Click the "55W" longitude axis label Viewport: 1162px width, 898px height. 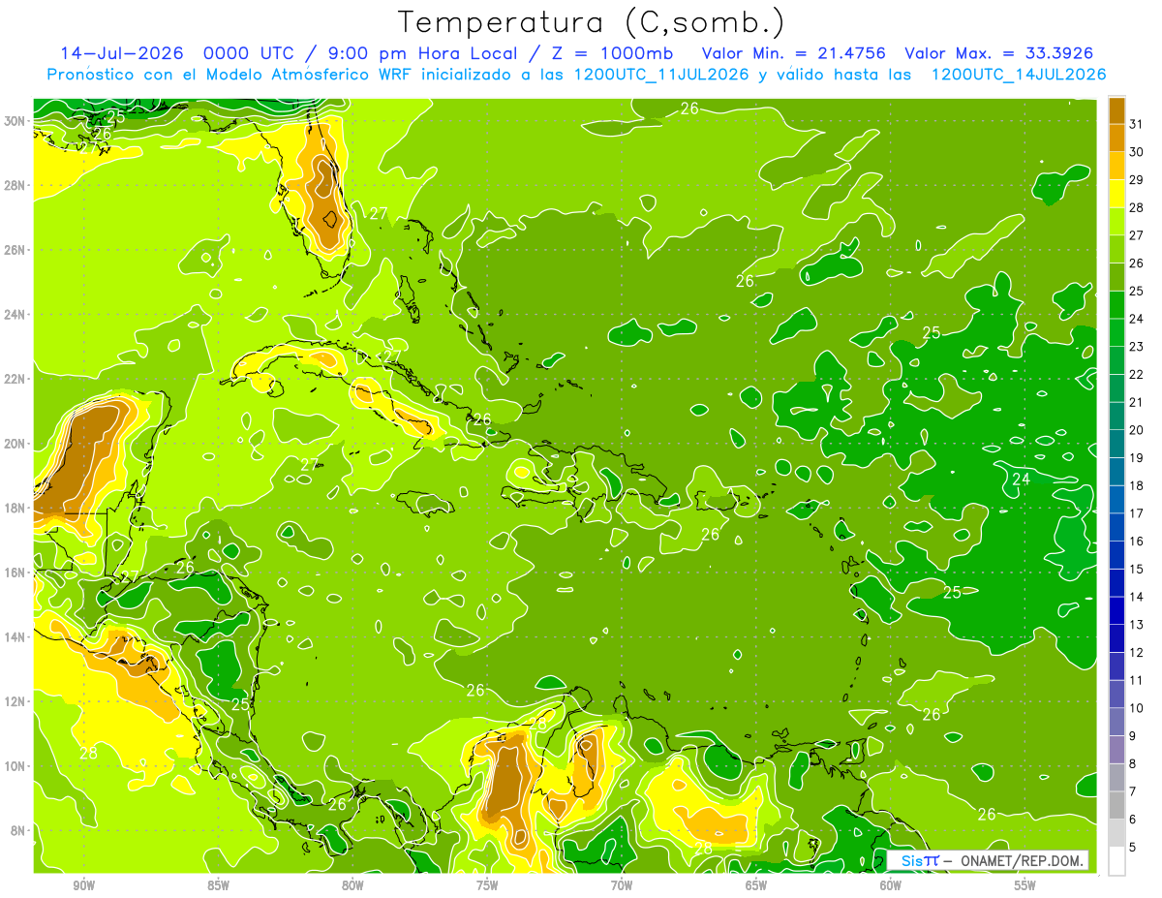[1025, 885]
